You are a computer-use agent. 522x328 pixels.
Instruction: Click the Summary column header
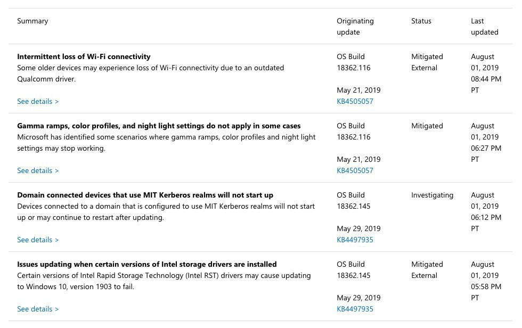[x=32, y=21]
